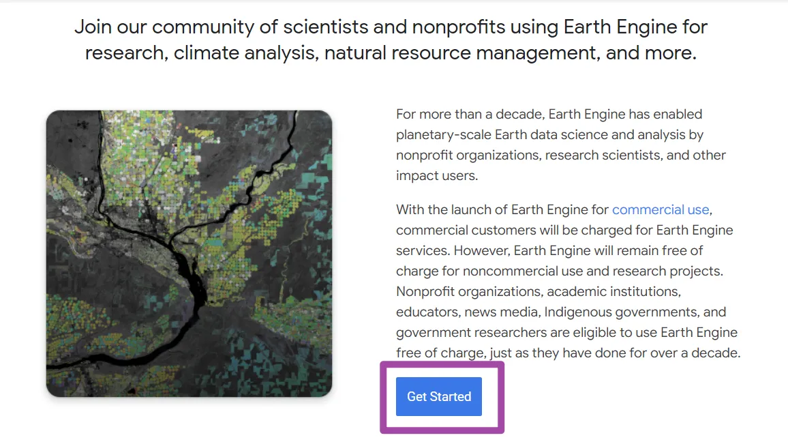This screenshot has width=788, height=444.
Task: Click the Get Started button
Action: point(438,396)
